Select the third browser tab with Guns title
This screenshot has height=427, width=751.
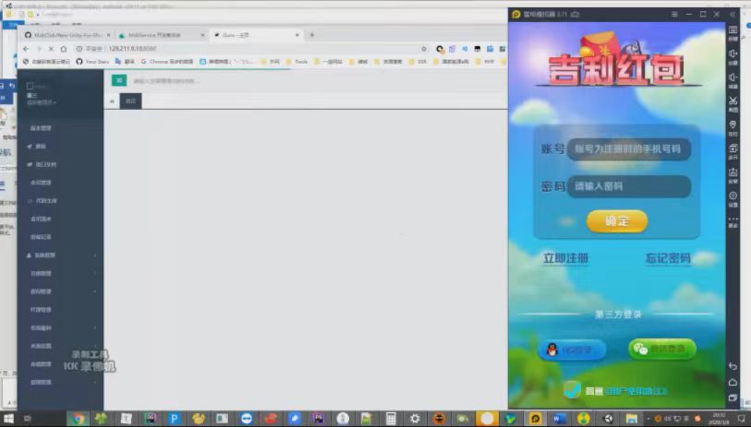tap(257, 35)
